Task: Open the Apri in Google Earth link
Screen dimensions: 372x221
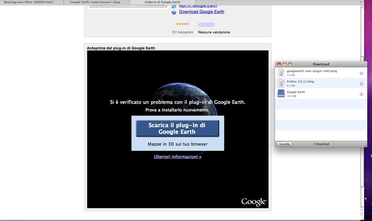Action: coord(198,6)
